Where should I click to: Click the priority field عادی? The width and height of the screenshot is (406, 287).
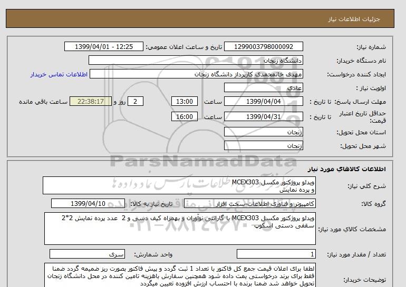(x=263, y=87)
